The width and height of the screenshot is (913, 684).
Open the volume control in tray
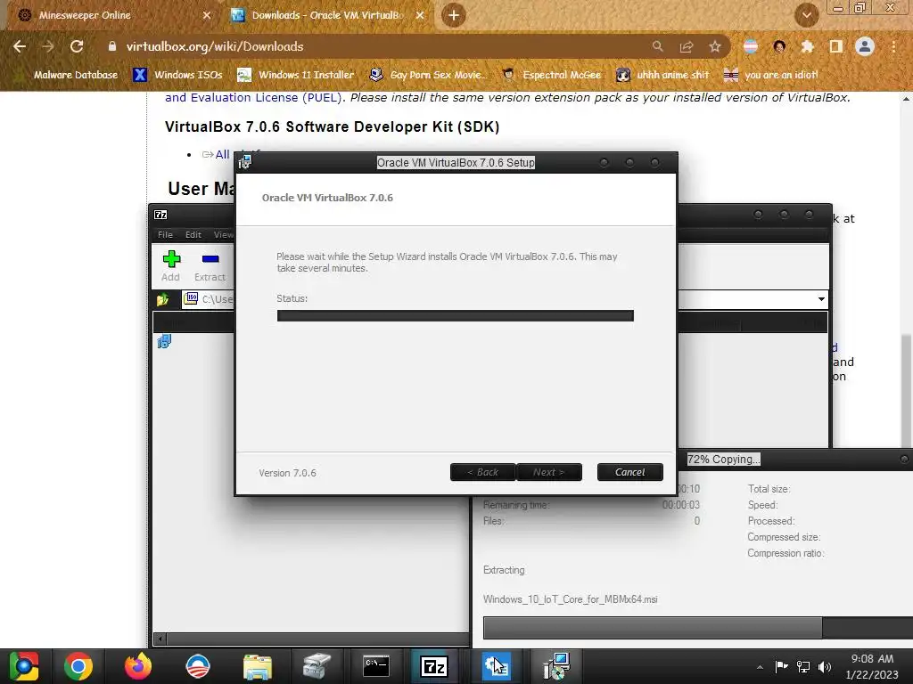point(825,666)
